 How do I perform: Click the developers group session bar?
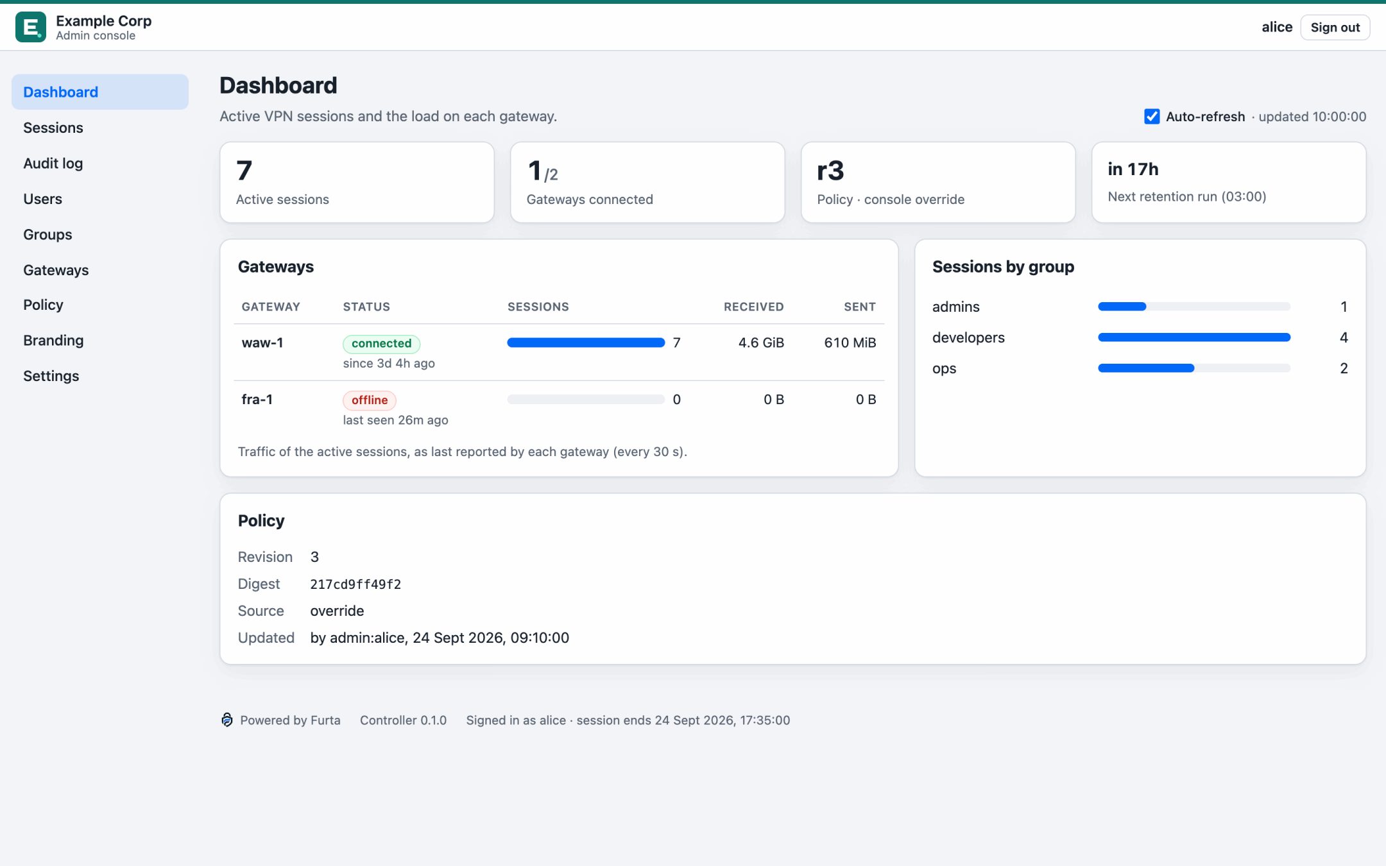point(1194,337)
